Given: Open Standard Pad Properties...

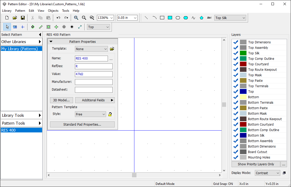Looking at the screenshot, I should point(82,125).
